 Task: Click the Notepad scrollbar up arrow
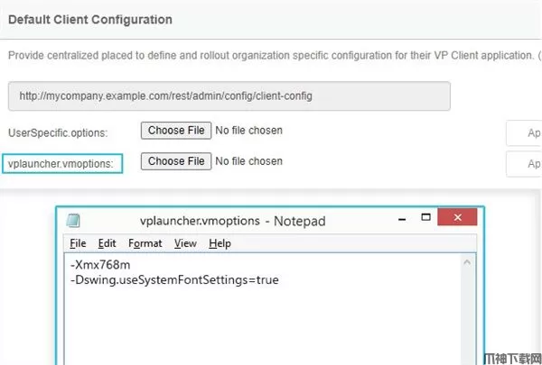click(x=467, y=262)
